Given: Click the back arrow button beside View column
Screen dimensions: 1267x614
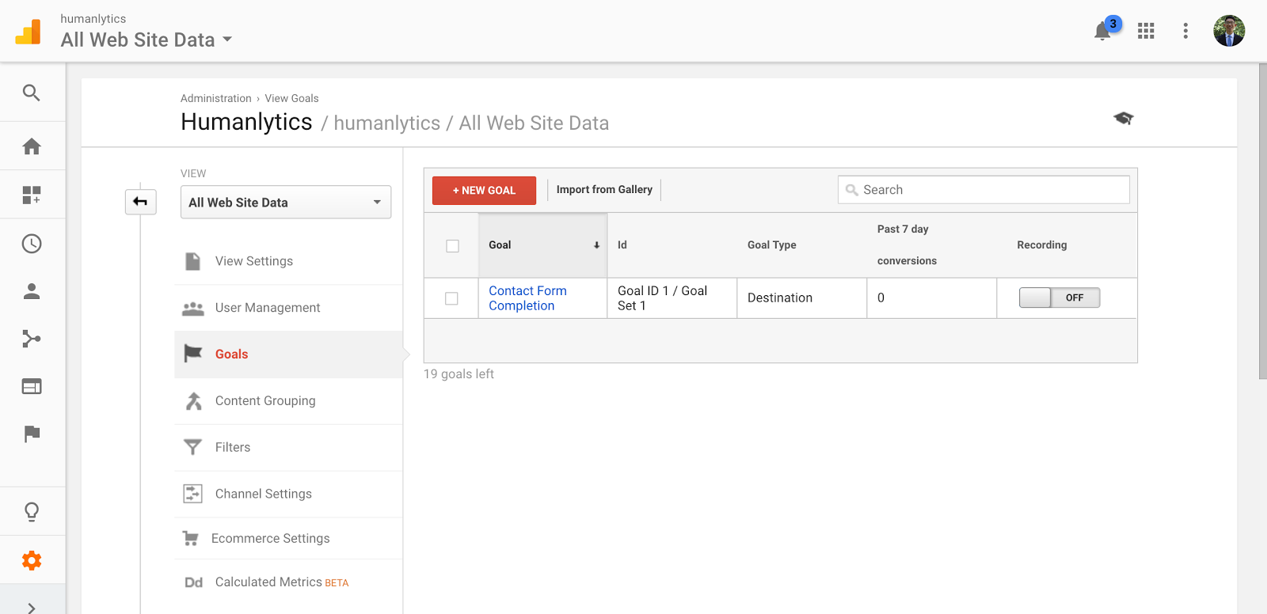Looking at the screenshot, I should [x=140, y=202].
